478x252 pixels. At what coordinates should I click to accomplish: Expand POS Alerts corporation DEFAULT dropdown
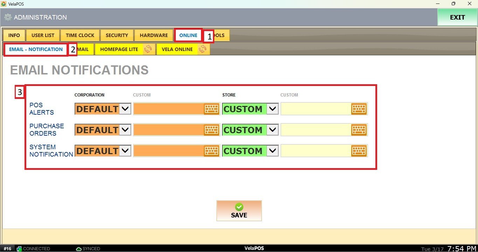pos(125,109)
